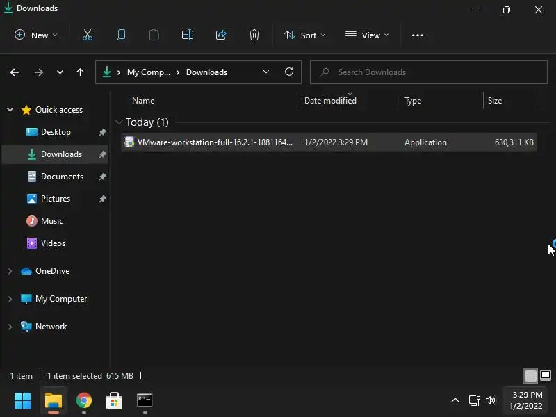556x417 pixels.
Task: Click the network tray icon
Action: pos(474,400)
